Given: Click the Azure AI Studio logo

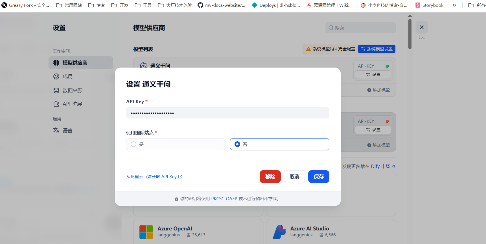Looking at the screenshot, I should point(279,232).
